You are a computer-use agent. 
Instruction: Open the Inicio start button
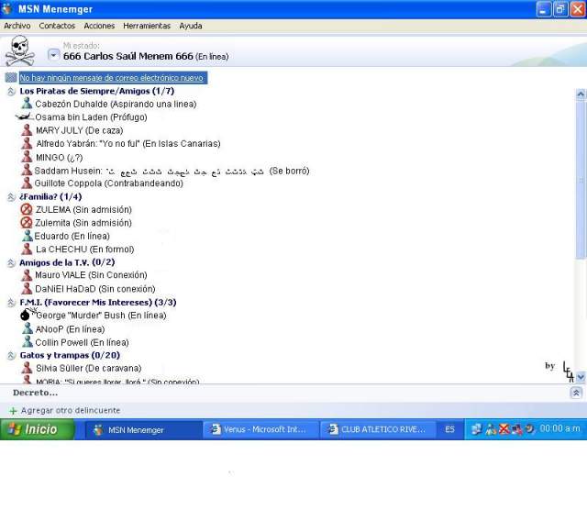point(38,429)
